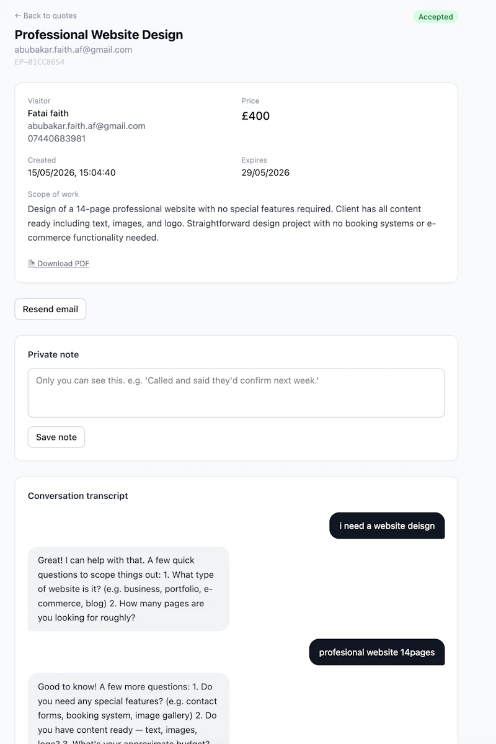Click the Accepted status badge
The height and width of the screenshot is (744, 496).
pyautogui.click(x=435, y=17)
